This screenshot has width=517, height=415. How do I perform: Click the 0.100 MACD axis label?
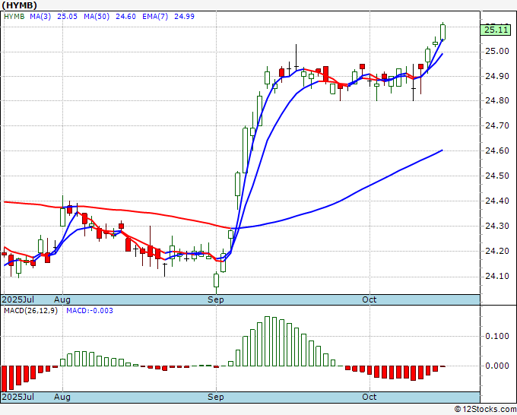pos(497,336)
